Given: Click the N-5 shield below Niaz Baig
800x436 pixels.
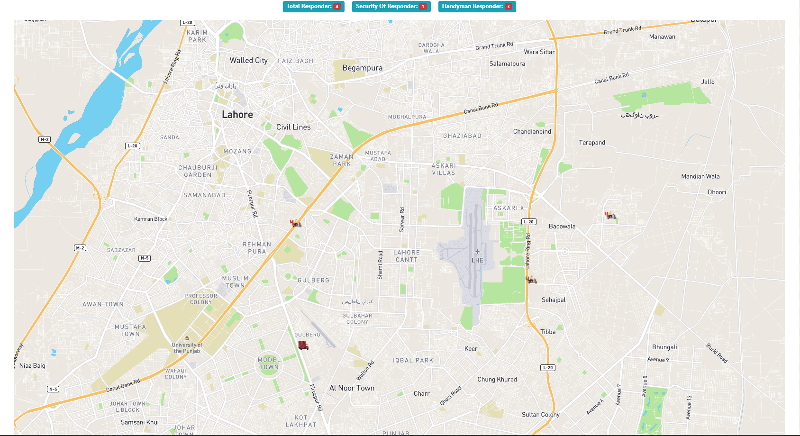Looking at the screenshot, I should point(53,389).
